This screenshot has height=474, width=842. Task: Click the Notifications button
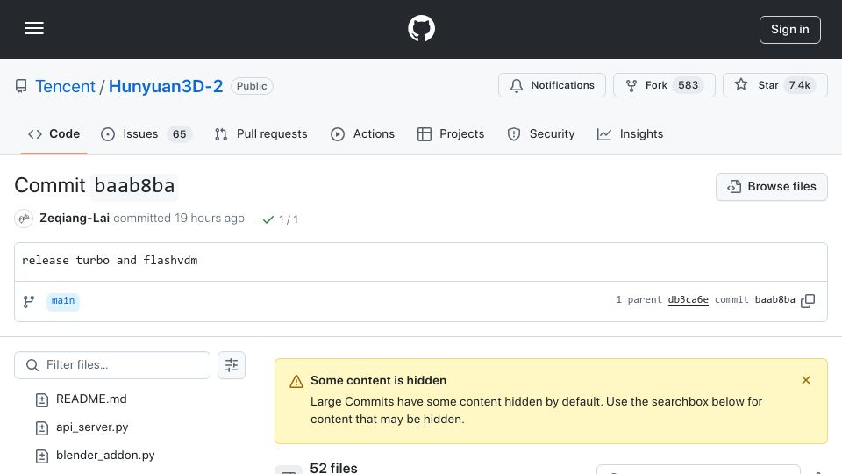tap(552, 85)
